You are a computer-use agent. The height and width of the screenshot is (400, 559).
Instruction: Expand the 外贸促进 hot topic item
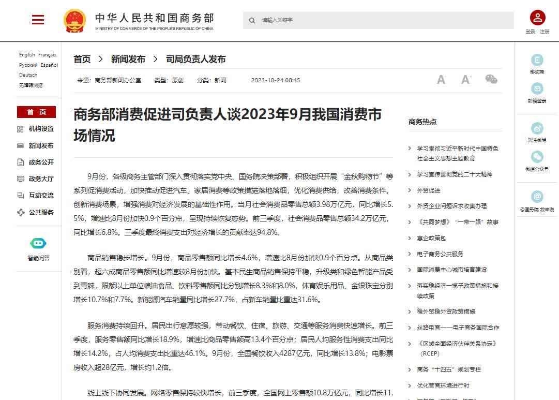tap(429, 190)
